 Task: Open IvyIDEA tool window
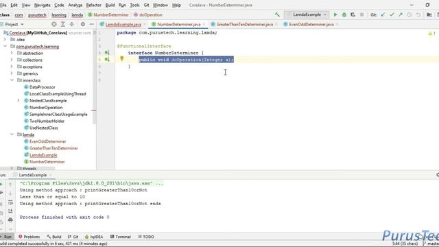94,237
